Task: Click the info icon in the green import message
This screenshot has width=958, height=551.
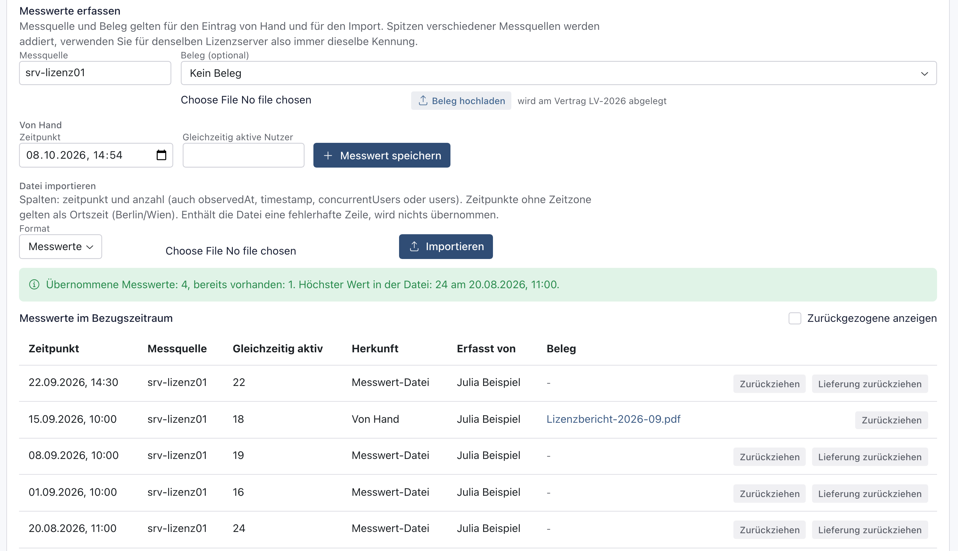Action: pos(34,285)
